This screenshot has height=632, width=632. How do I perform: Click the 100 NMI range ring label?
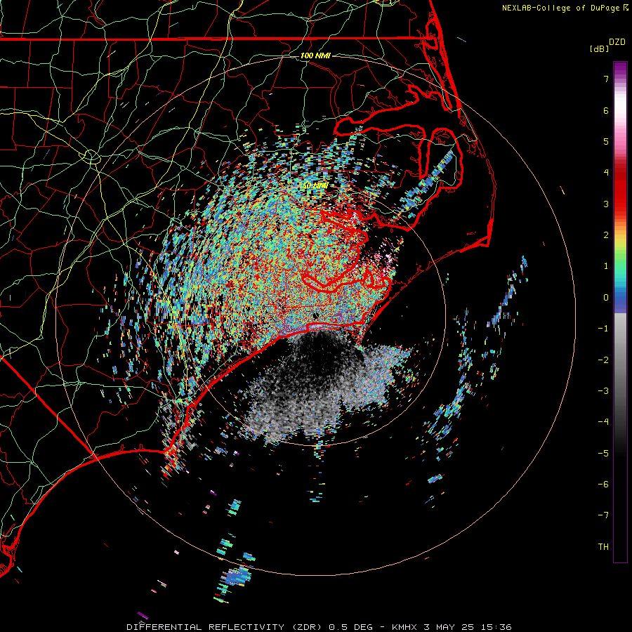point(315,55)
